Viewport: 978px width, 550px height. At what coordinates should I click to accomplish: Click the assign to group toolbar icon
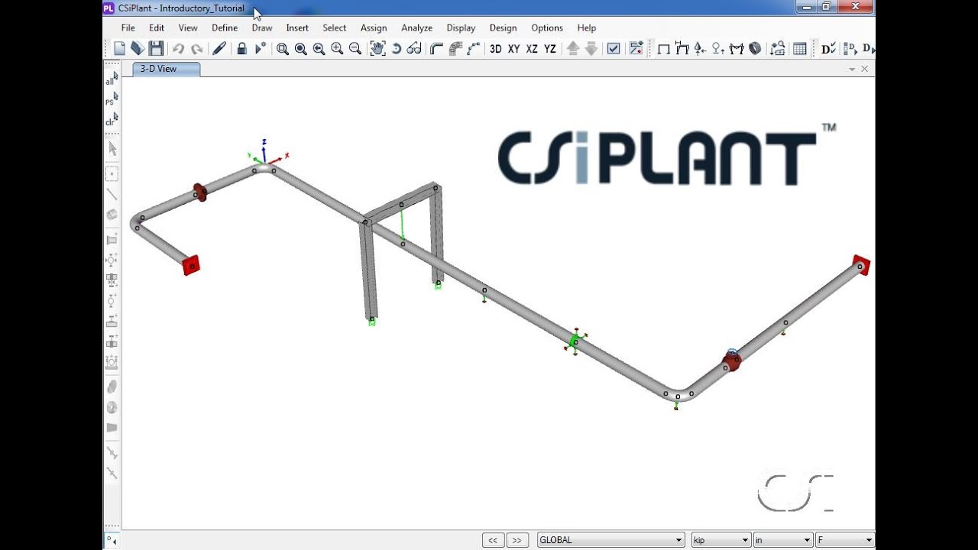pyautogui.click(x=636, y=49)
